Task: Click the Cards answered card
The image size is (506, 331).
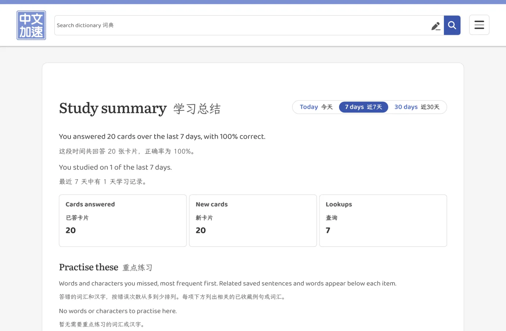Action: 123,221
